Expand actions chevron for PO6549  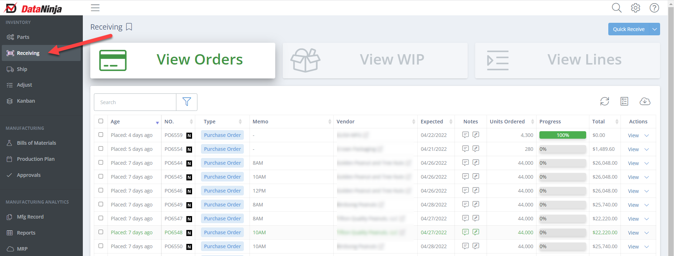647,205
